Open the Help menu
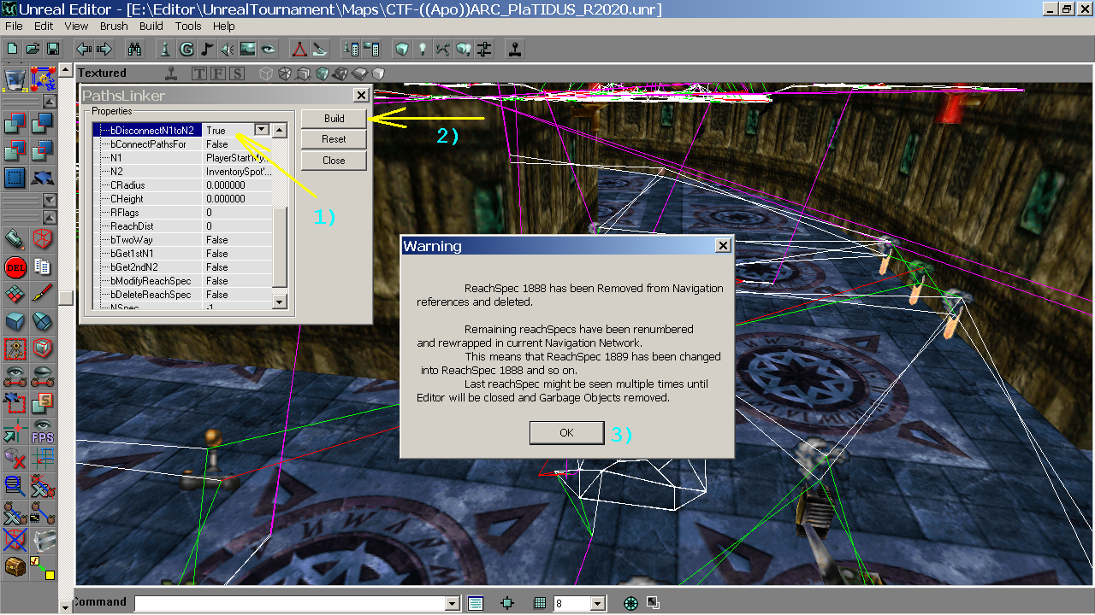1095x615 pixels. 224,26
